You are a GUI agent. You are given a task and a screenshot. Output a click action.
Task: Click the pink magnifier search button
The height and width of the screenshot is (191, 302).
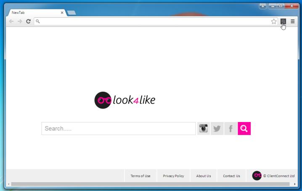(x=244, y=128)
